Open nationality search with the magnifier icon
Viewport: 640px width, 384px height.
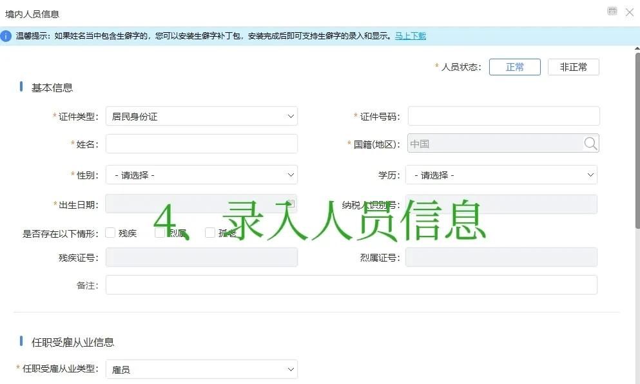[590, 143]
